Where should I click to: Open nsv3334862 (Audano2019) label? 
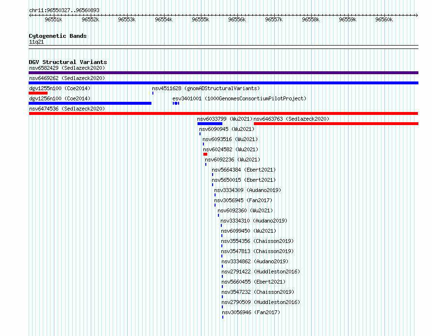point(255,261)
